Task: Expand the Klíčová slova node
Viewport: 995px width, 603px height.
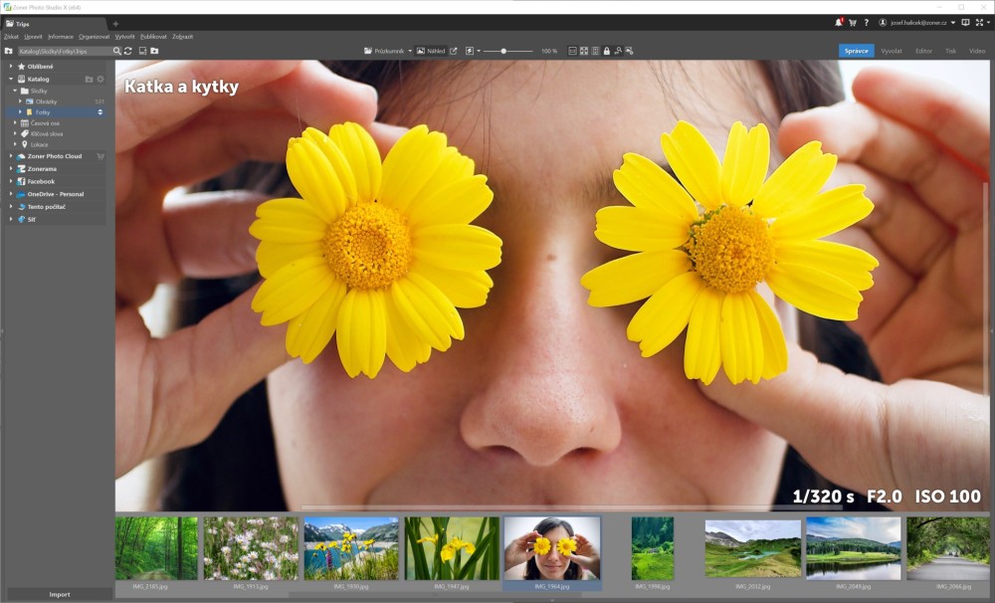Action: click(15, 134)
